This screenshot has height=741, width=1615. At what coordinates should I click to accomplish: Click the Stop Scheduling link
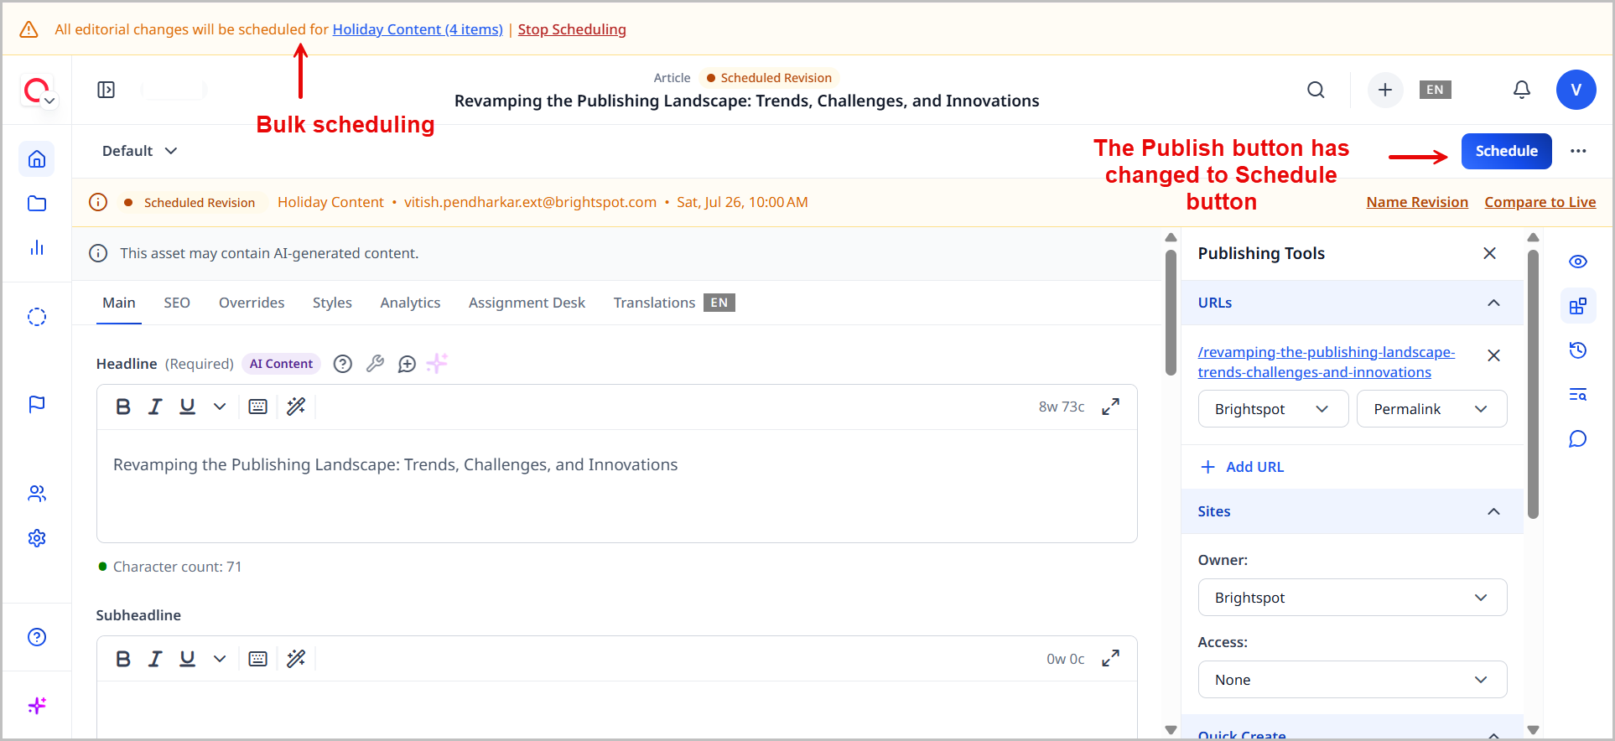tap(571, 29)
